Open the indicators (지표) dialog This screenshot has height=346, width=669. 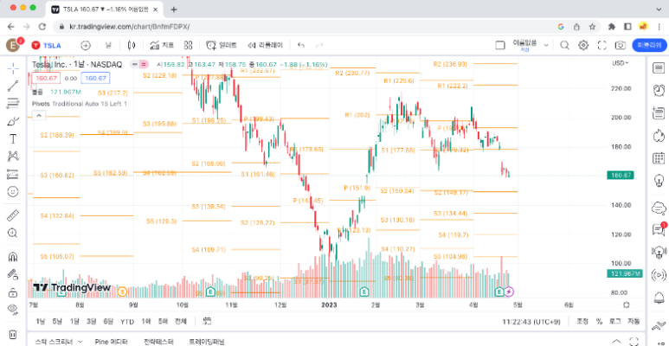162,45
